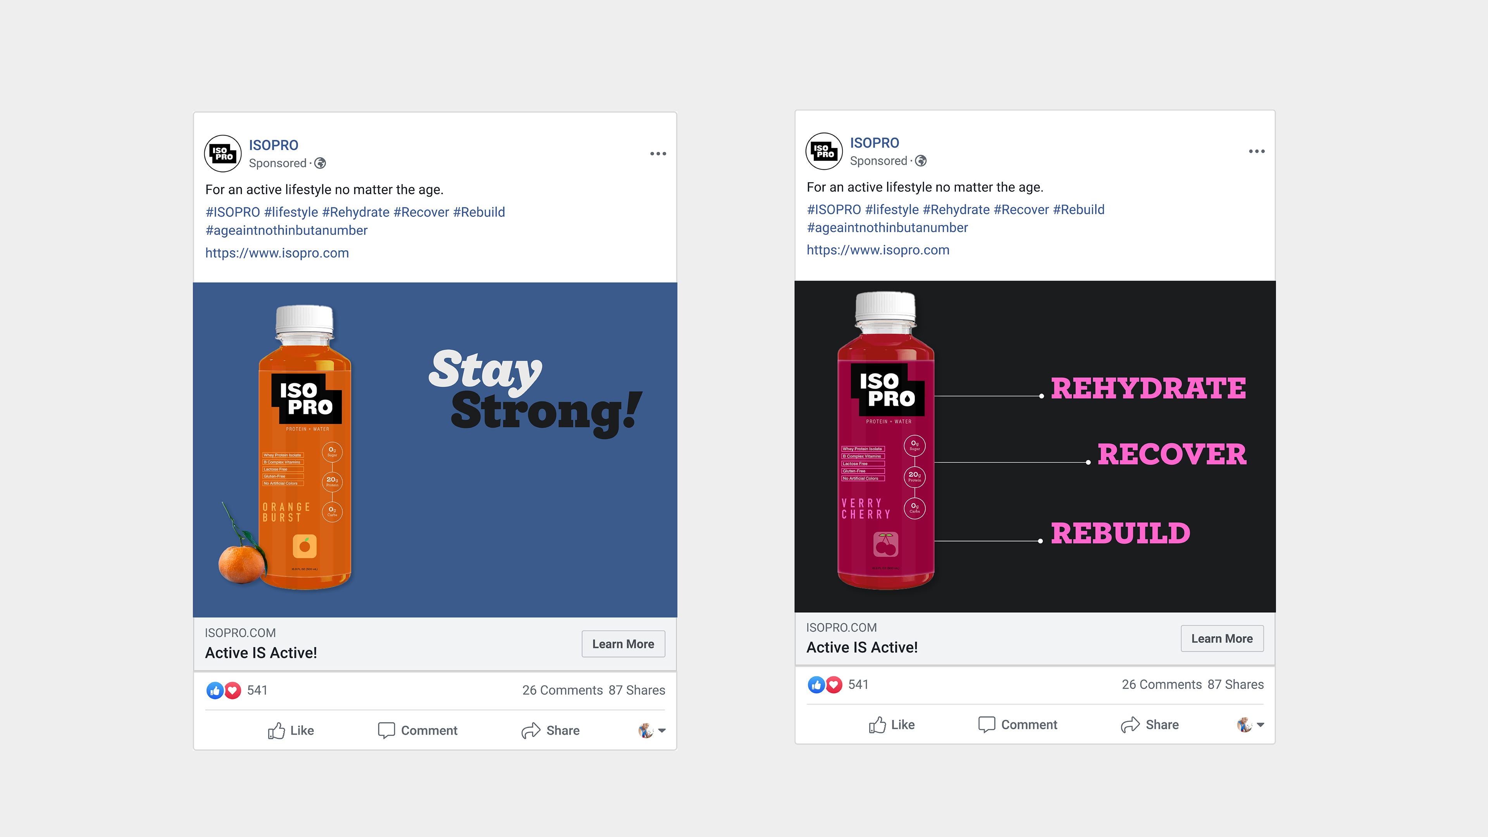Screen dimensions: 1488x837
Task: Click the ISOPRO logo avatar on left post
Action: click(222, 154)
